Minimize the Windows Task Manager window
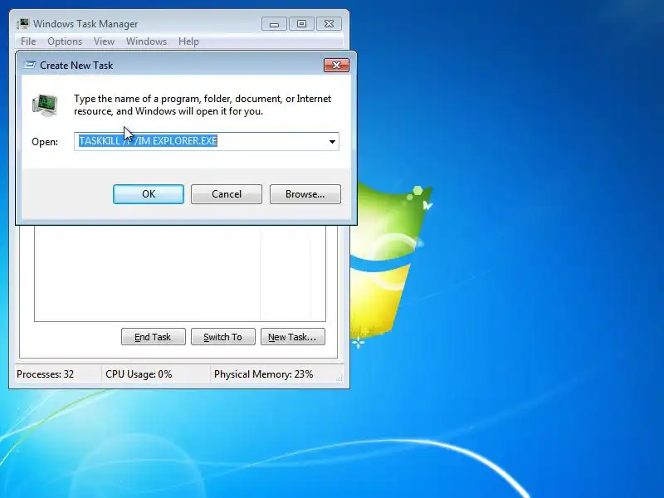Screen dimensions: 664x498 (274, 24)
